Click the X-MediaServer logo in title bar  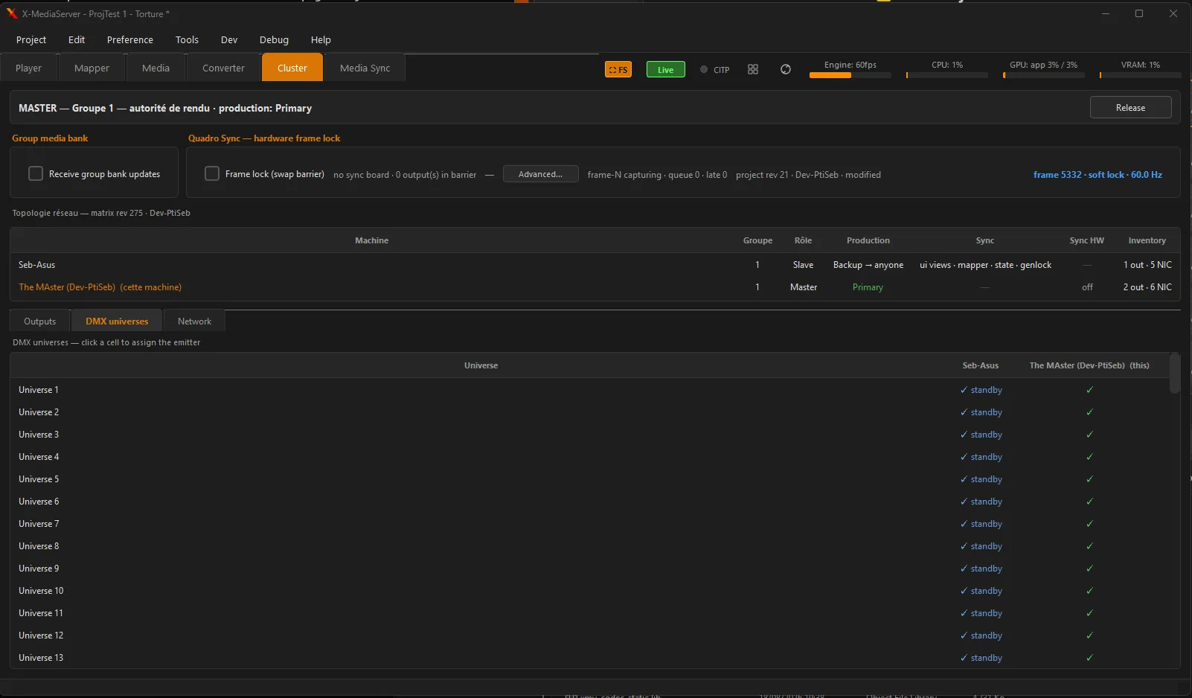[11, 13]
